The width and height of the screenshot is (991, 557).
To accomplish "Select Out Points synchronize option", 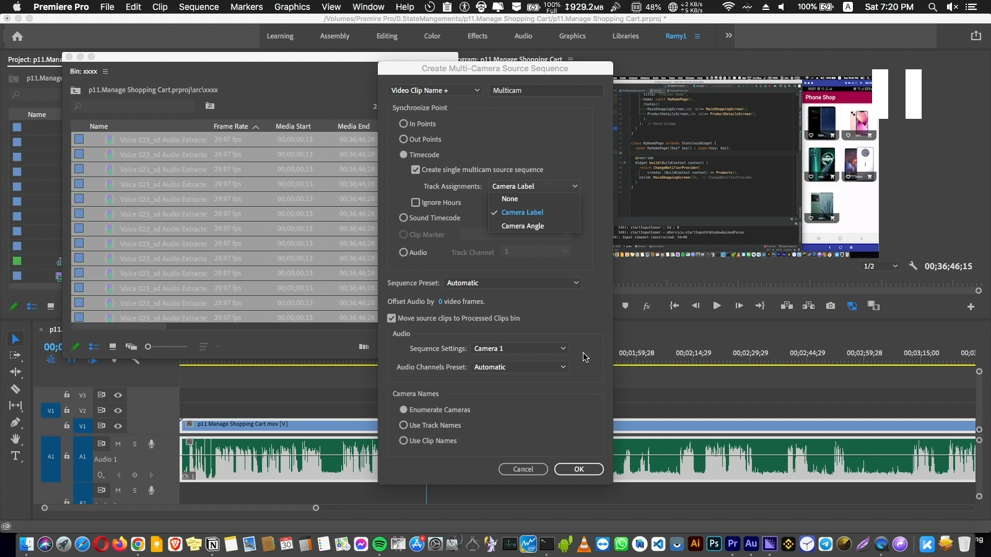I will tap(403, 139).
